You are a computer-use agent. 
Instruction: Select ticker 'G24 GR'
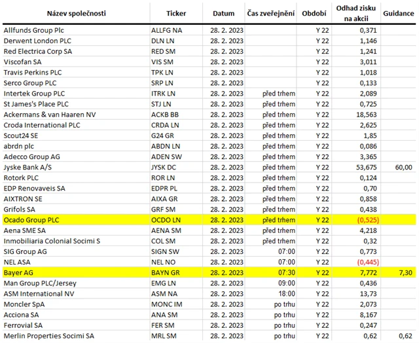162,135
